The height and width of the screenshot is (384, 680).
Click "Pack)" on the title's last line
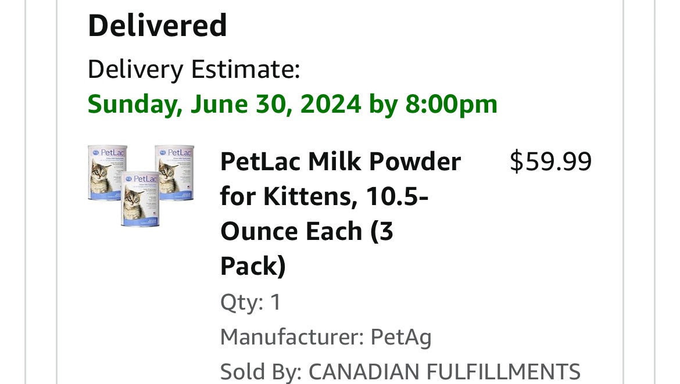[253, 266]
